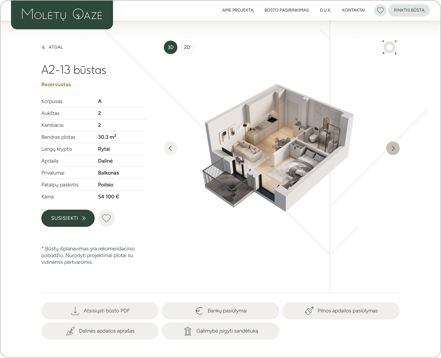Go back using the Atgal link
This screenshot has height=358, width=441.
click(52, 47)
